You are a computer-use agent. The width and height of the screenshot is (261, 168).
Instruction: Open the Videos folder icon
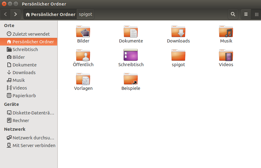[226, 55]
